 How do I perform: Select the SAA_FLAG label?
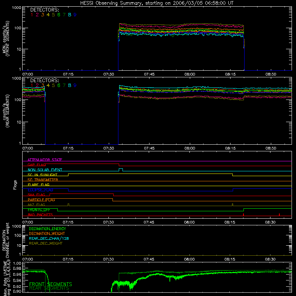(x=36, y=195)
